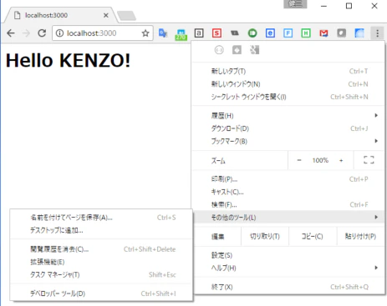Click the コピー(C) copy button
The height and width of the screenshot is (306, 387).
(313, 237)
